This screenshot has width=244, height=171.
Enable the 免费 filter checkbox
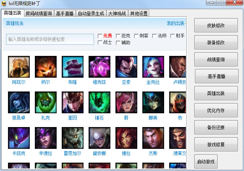pos(100,36)
